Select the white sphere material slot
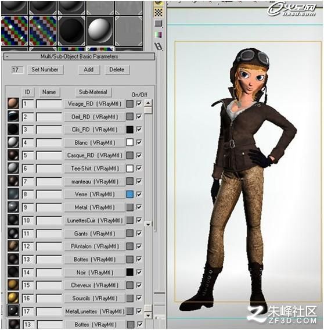This screenshot has width=324, height=330. click(x=100, y=31)
